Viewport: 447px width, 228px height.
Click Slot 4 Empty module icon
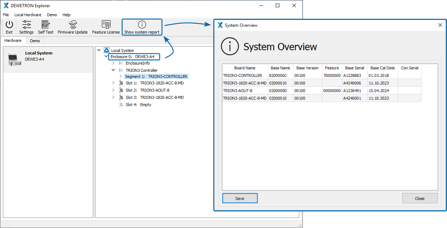121,105
